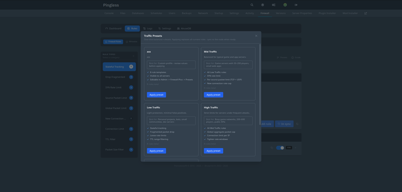Open the AbuseDB sub-tab

click(x=184, y=29)
